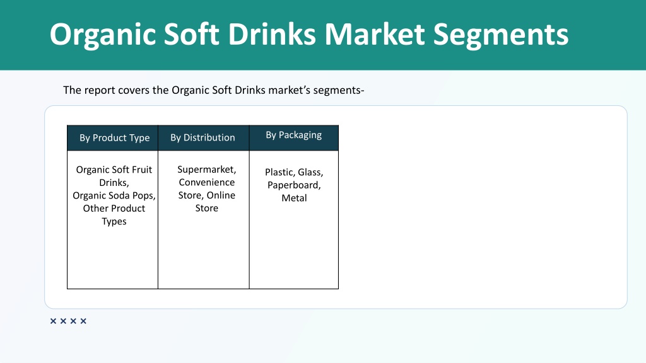The width and height of the screenshot is (646, 363).
Task: Click the 'Metal' packaging entry
Action: point(294,198)
